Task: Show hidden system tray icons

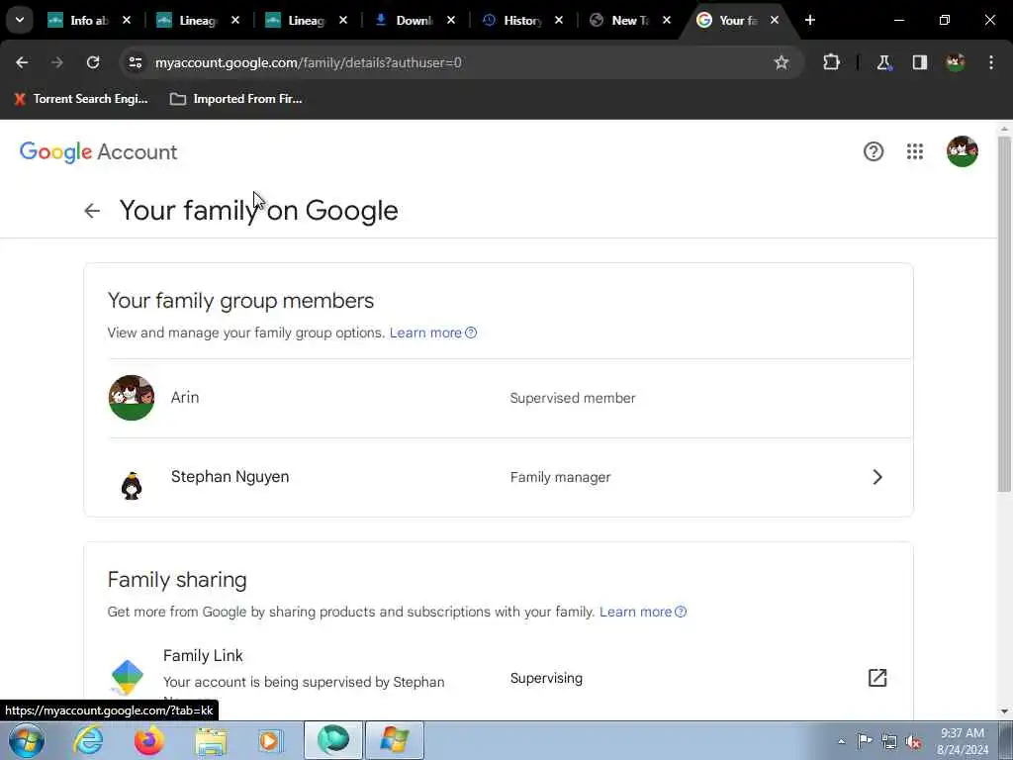Action: point(841,741)
